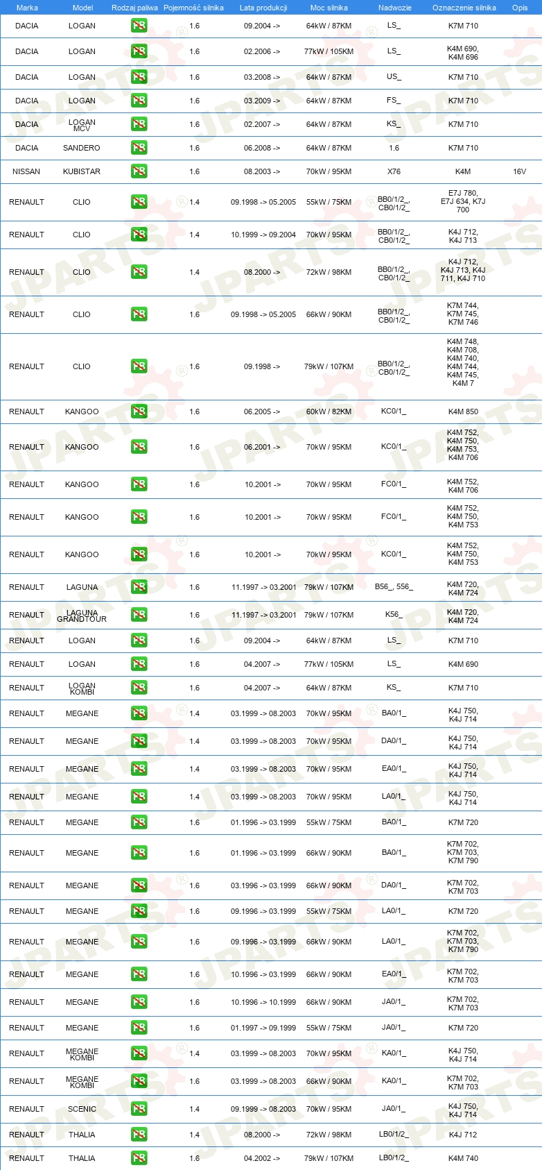
Task: Click the fuel icon in the Dacia Logan 77kW / 105KM row
Action: point(139,51)
